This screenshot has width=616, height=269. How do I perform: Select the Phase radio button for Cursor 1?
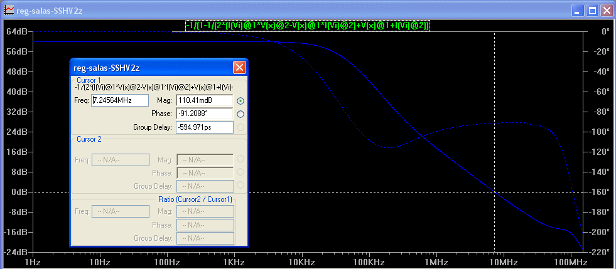(x=241, y=114)
